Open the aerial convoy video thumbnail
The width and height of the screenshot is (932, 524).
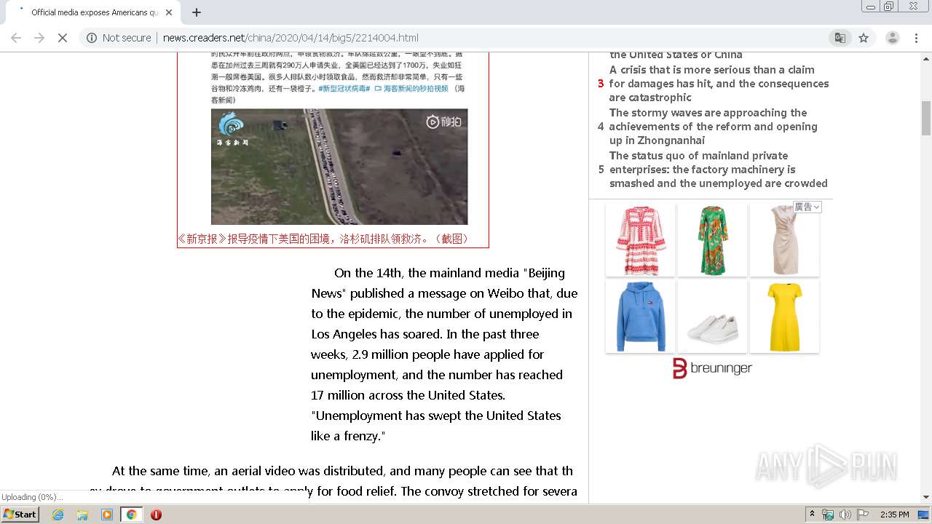point(339,167)
